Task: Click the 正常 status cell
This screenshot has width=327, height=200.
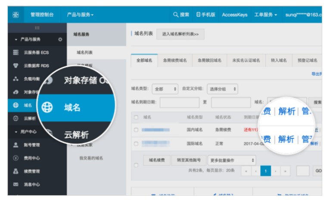Action: coord(219,144)
